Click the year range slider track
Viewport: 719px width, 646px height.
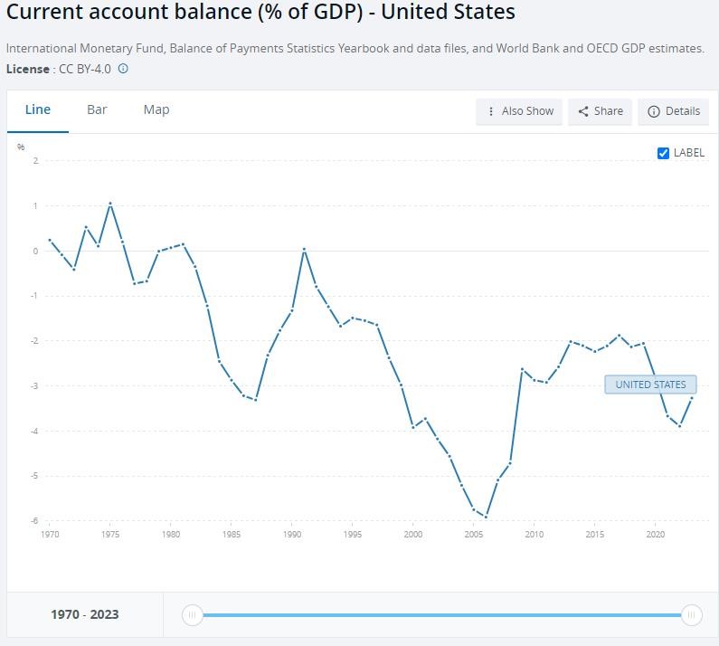click(441, 615)
